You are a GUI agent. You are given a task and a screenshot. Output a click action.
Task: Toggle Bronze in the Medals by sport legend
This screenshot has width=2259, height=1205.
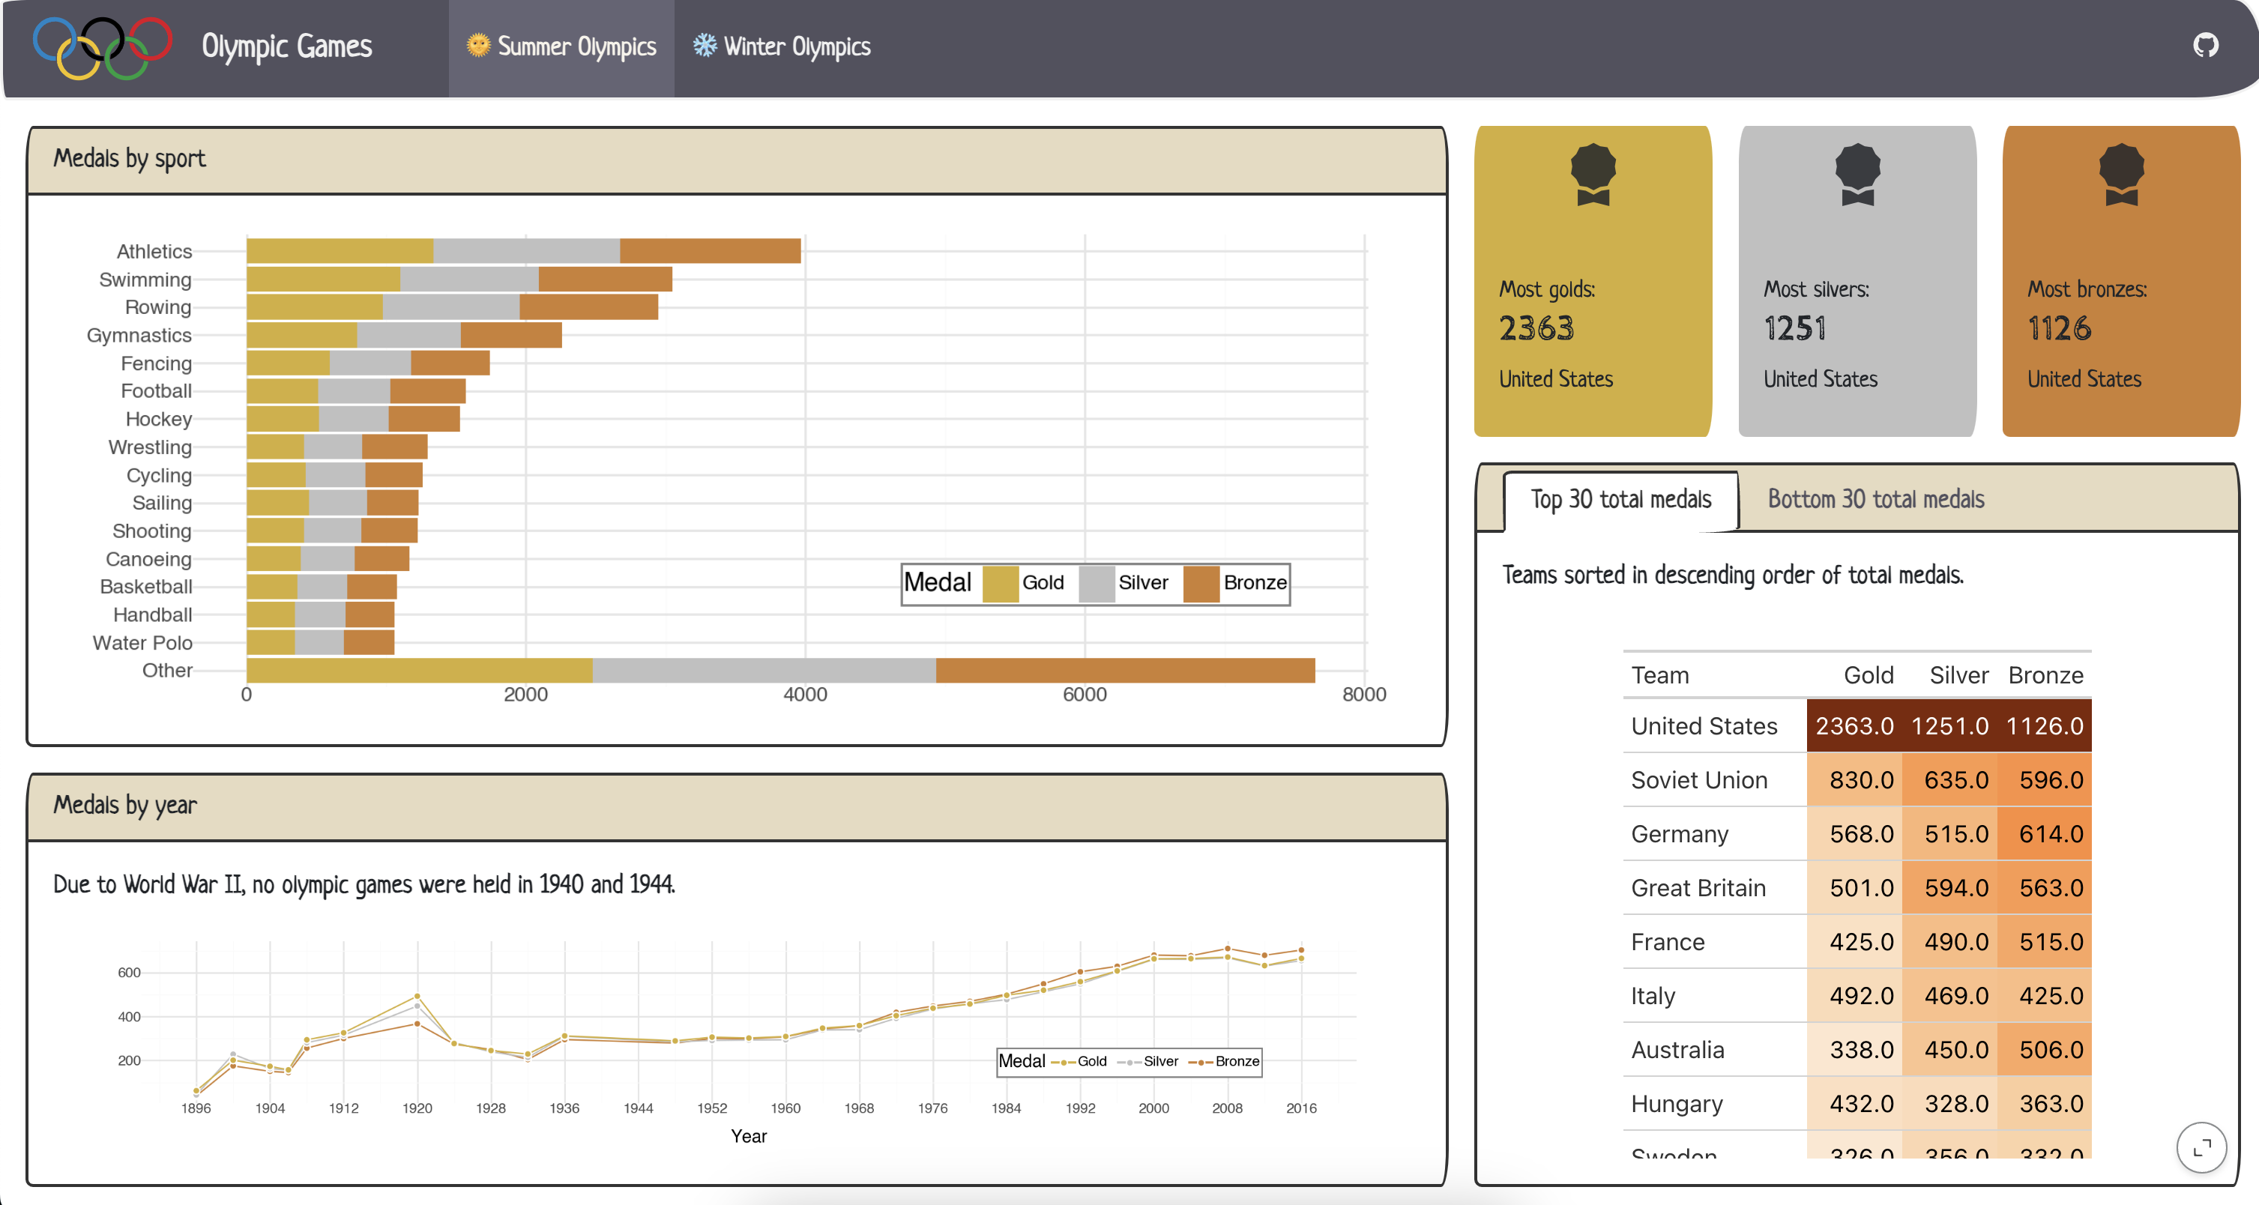point(1202,582)
